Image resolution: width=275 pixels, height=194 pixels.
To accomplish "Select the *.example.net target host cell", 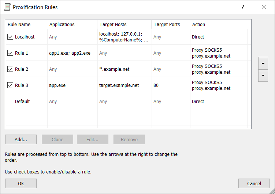I will point(114,69).
